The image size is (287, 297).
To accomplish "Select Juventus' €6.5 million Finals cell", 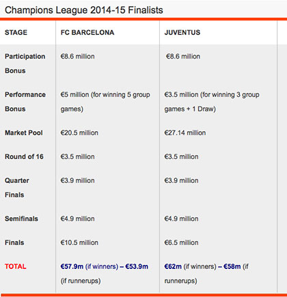I will point(181,242).
